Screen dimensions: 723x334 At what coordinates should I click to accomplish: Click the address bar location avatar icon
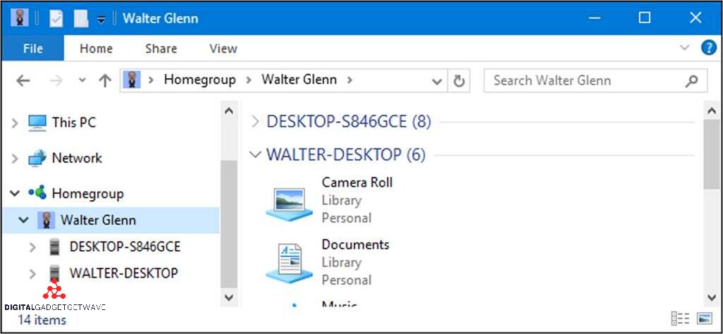tap(132, 80)
